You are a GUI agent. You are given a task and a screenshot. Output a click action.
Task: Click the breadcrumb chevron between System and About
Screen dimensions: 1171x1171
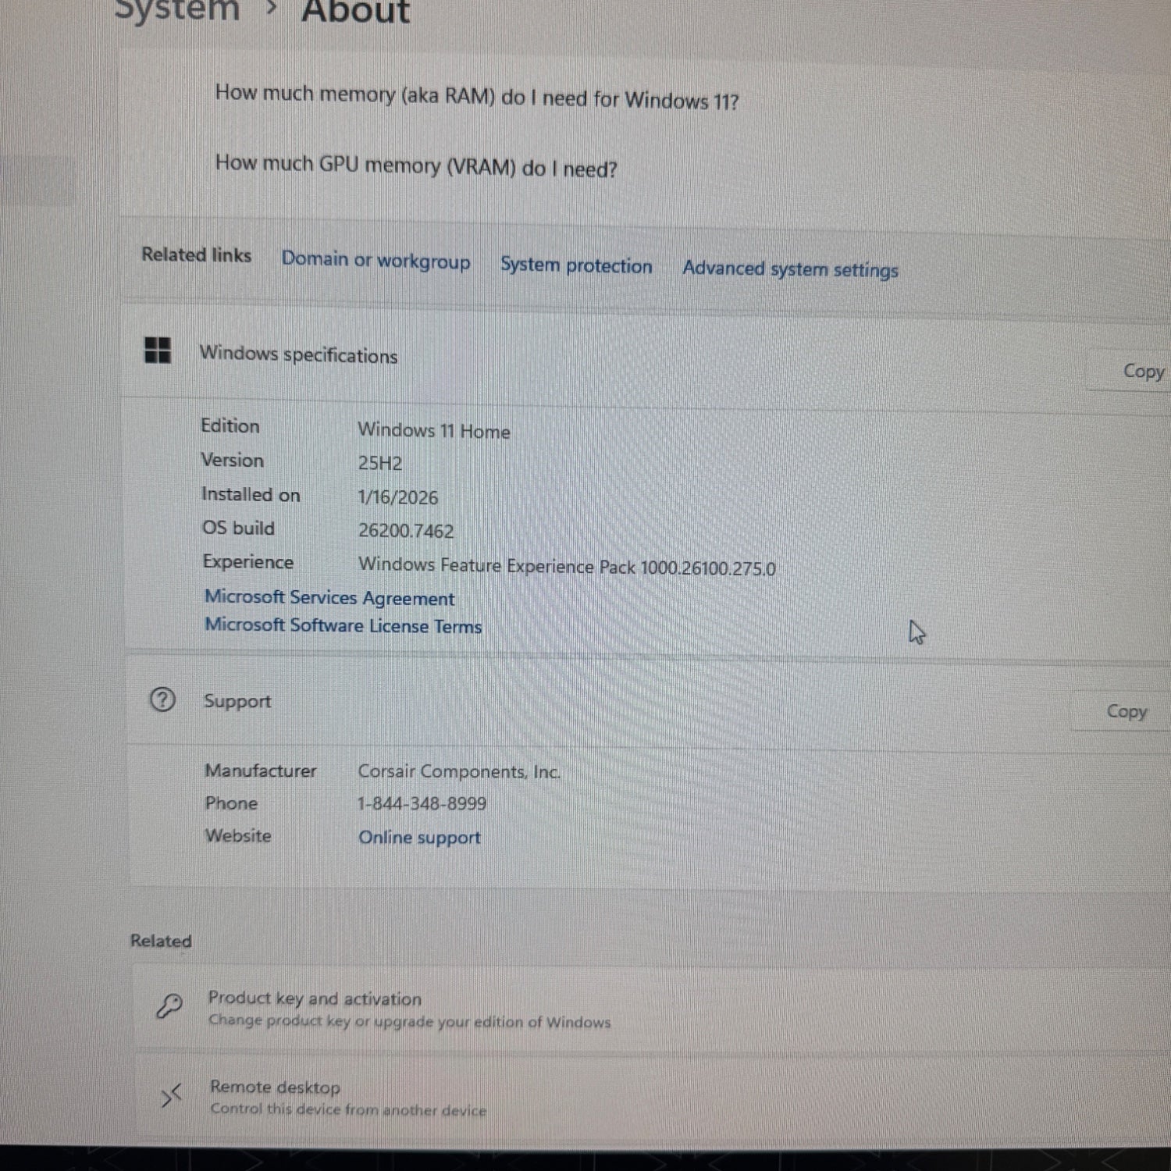click(272, 9)
